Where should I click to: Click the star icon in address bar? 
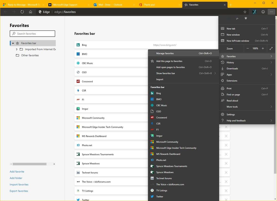(x=245, y=12)
